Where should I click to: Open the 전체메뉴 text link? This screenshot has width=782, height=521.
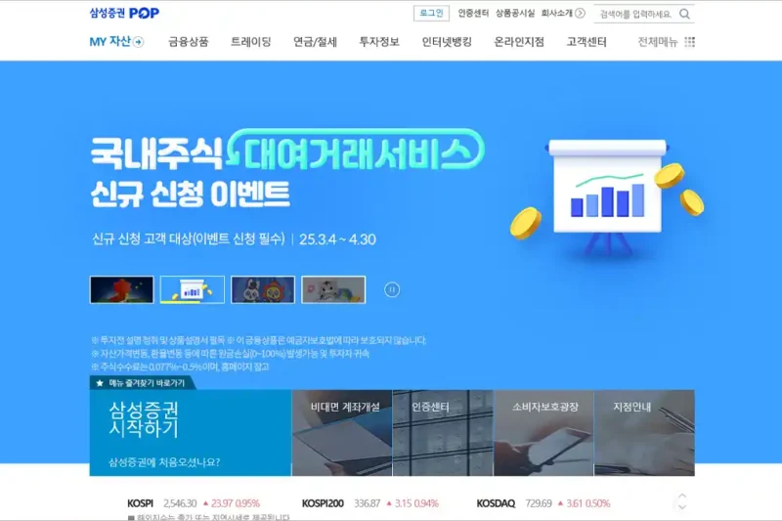tap(658, 42)
